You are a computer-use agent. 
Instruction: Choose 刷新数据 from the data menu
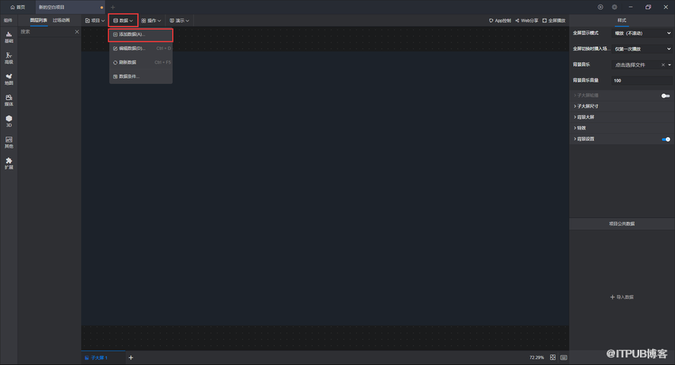click(x=141, y=62)
